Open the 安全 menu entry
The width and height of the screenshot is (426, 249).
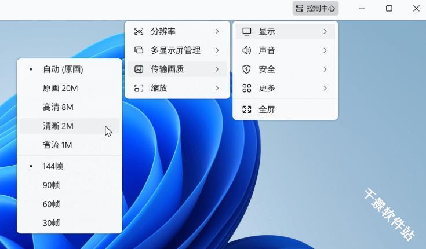pos(285,69)
